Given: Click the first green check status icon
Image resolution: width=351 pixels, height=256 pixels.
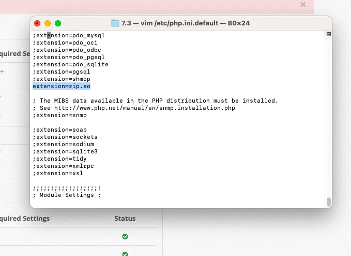Looking at the screenshot, I should 125,236.
